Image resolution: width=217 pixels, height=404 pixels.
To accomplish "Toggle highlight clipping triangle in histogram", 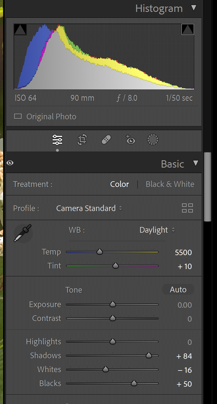I will coord(188,29).
